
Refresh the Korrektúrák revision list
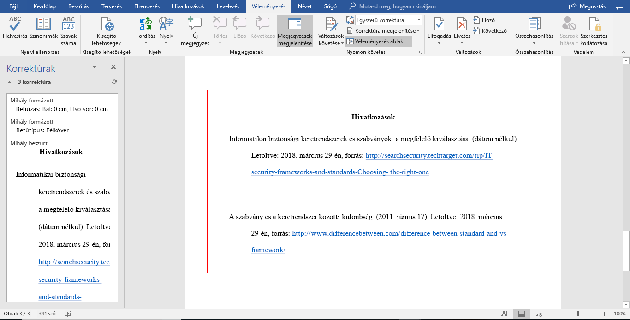(x=114, y=82)
